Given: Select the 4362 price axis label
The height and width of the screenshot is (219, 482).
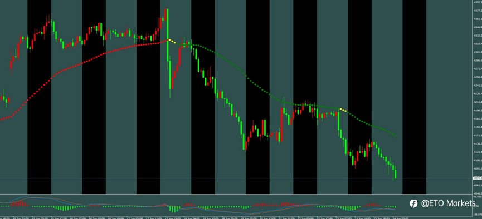Looking at the screenshot, I should tap(478, 19).
